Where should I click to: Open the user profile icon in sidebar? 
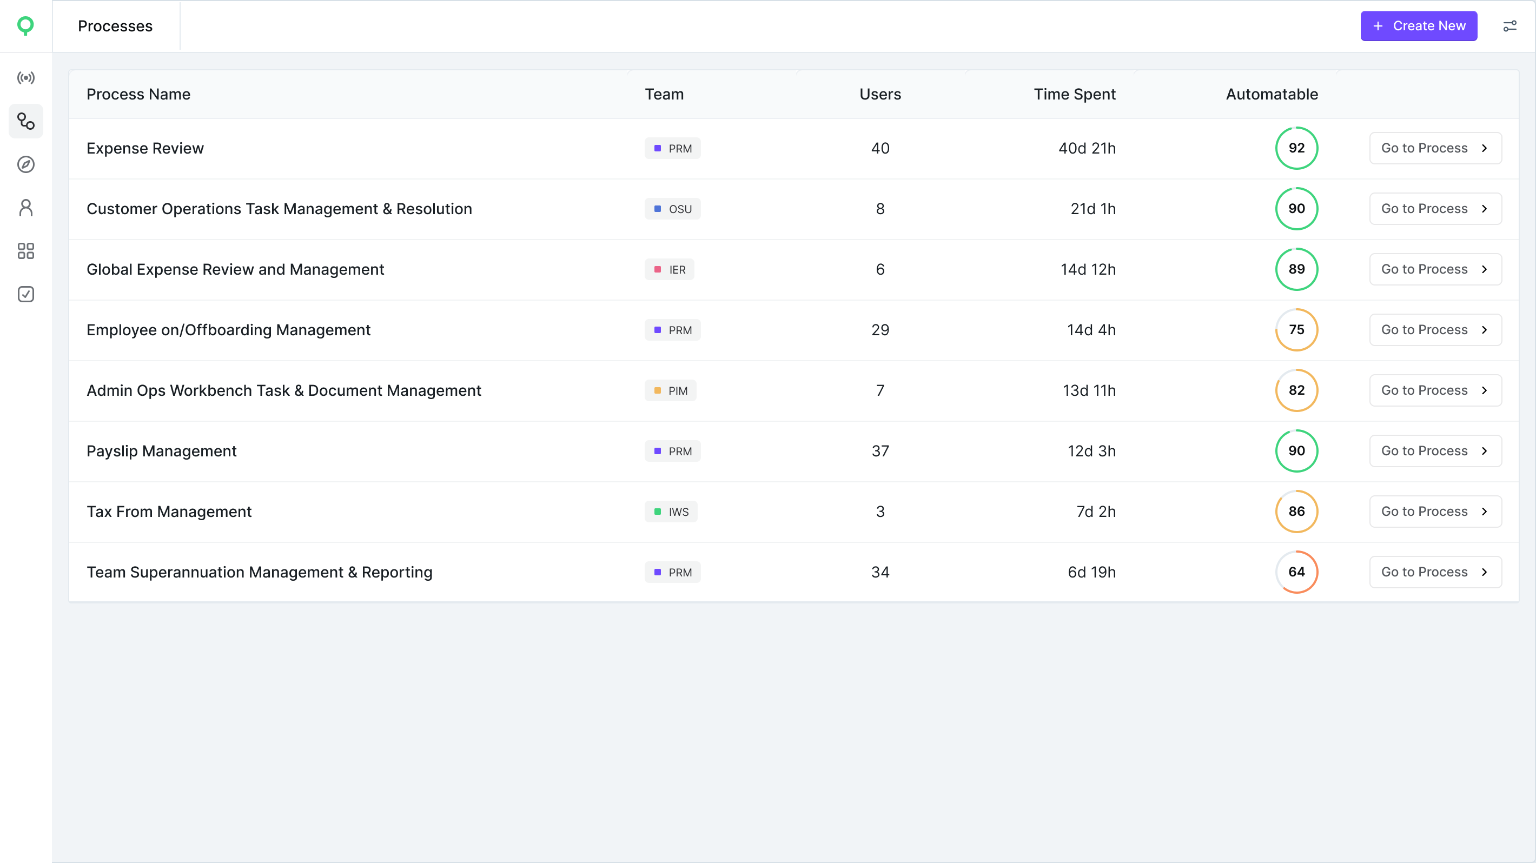point(25,208)
